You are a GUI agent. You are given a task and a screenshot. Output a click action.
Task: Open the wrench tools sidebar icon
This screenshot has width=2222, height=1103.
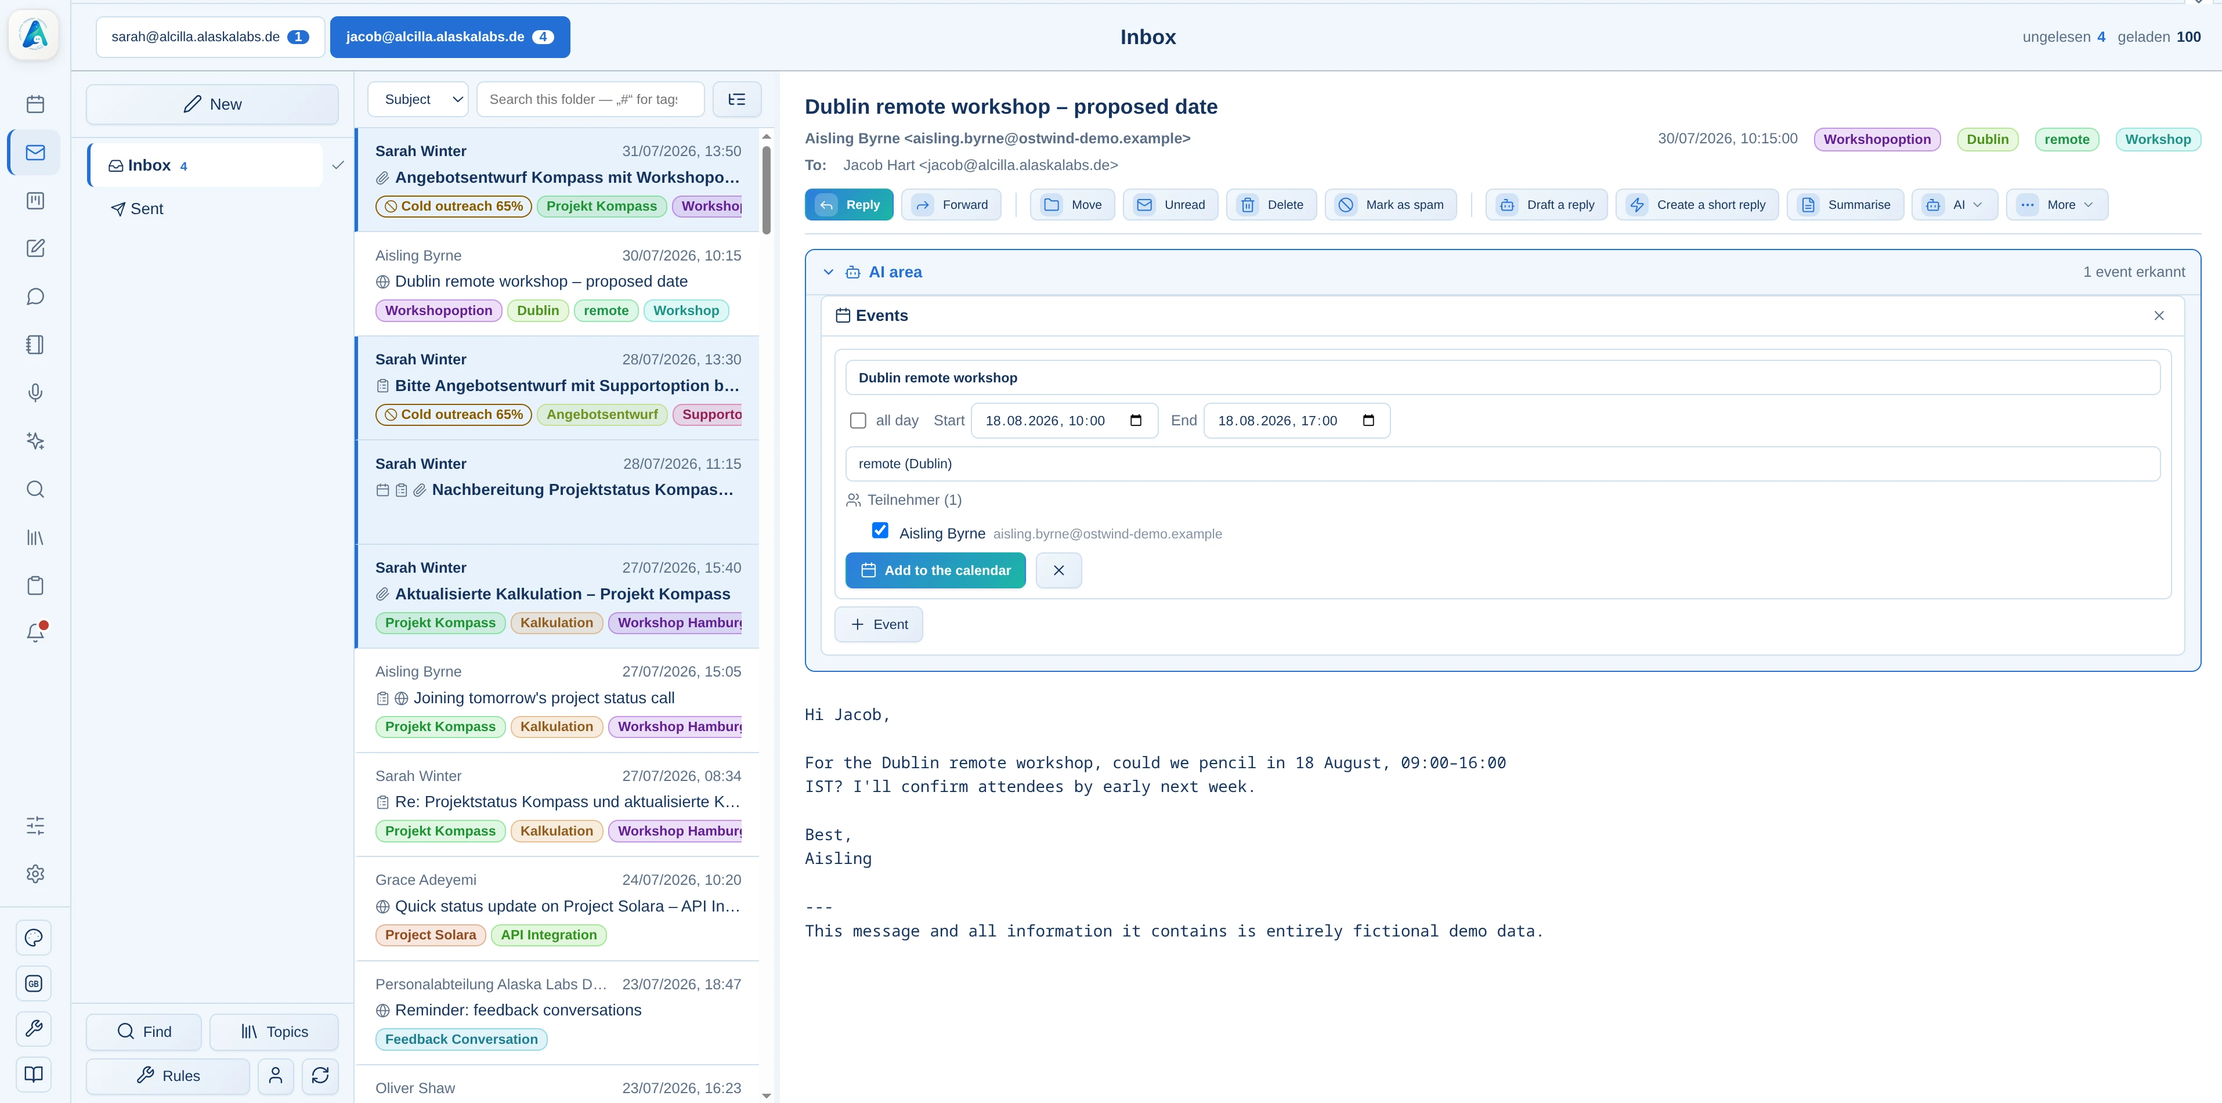[34, 1029]
